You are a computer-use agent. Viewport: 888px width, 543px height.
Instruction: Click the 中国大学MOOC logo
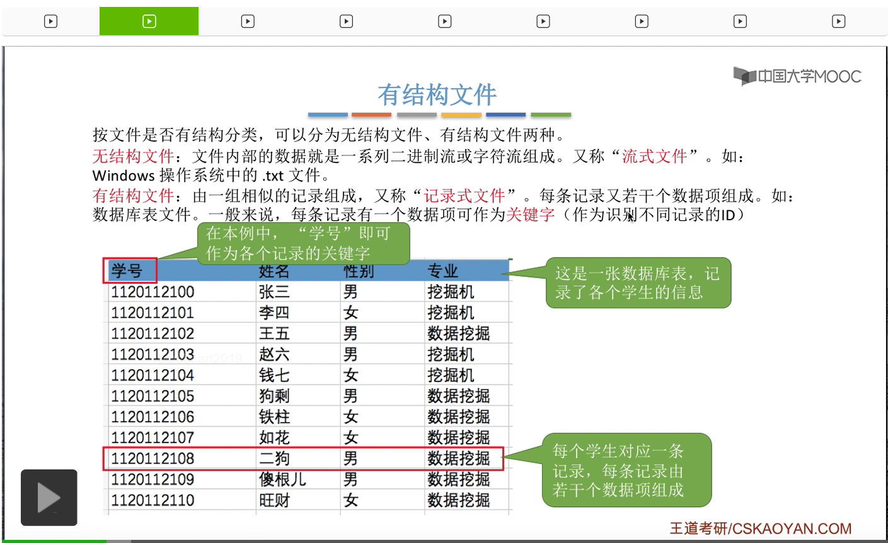pyautogui.click(x=797, y=76)
